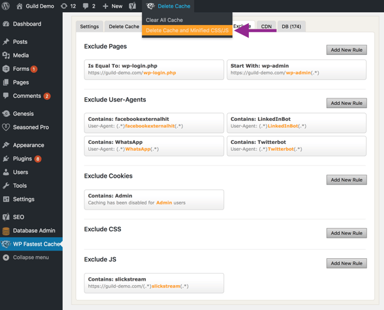Add New Rule for Exclude Pages
The height and width of the screenshot is (310, 384).
click(x=346, y=50)
